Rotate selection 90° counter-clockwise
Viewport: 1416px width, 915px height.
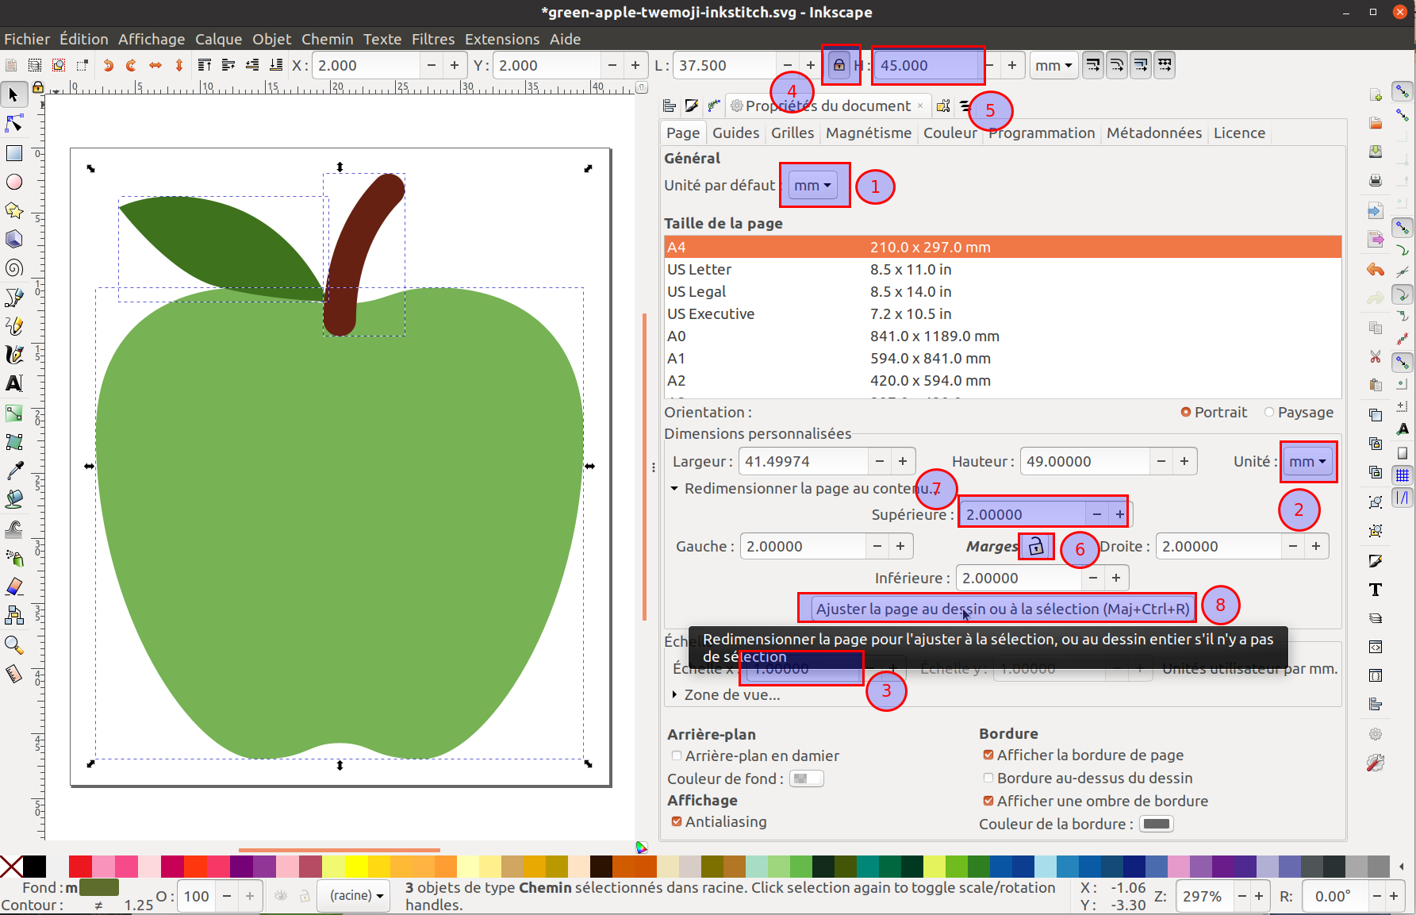tap(108, 65)
